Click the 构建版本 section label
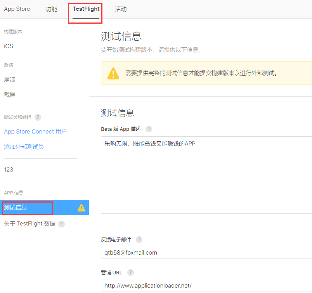Image resolution: width=312 pixels, height=293 pixels. tap(13, 32)
